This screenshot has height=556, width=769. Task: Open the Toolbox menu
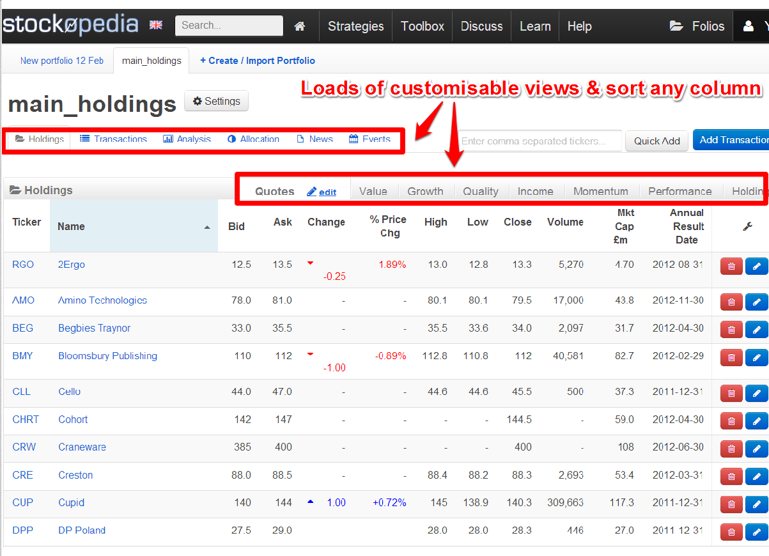pyautogui.click(x=423, y=26)
